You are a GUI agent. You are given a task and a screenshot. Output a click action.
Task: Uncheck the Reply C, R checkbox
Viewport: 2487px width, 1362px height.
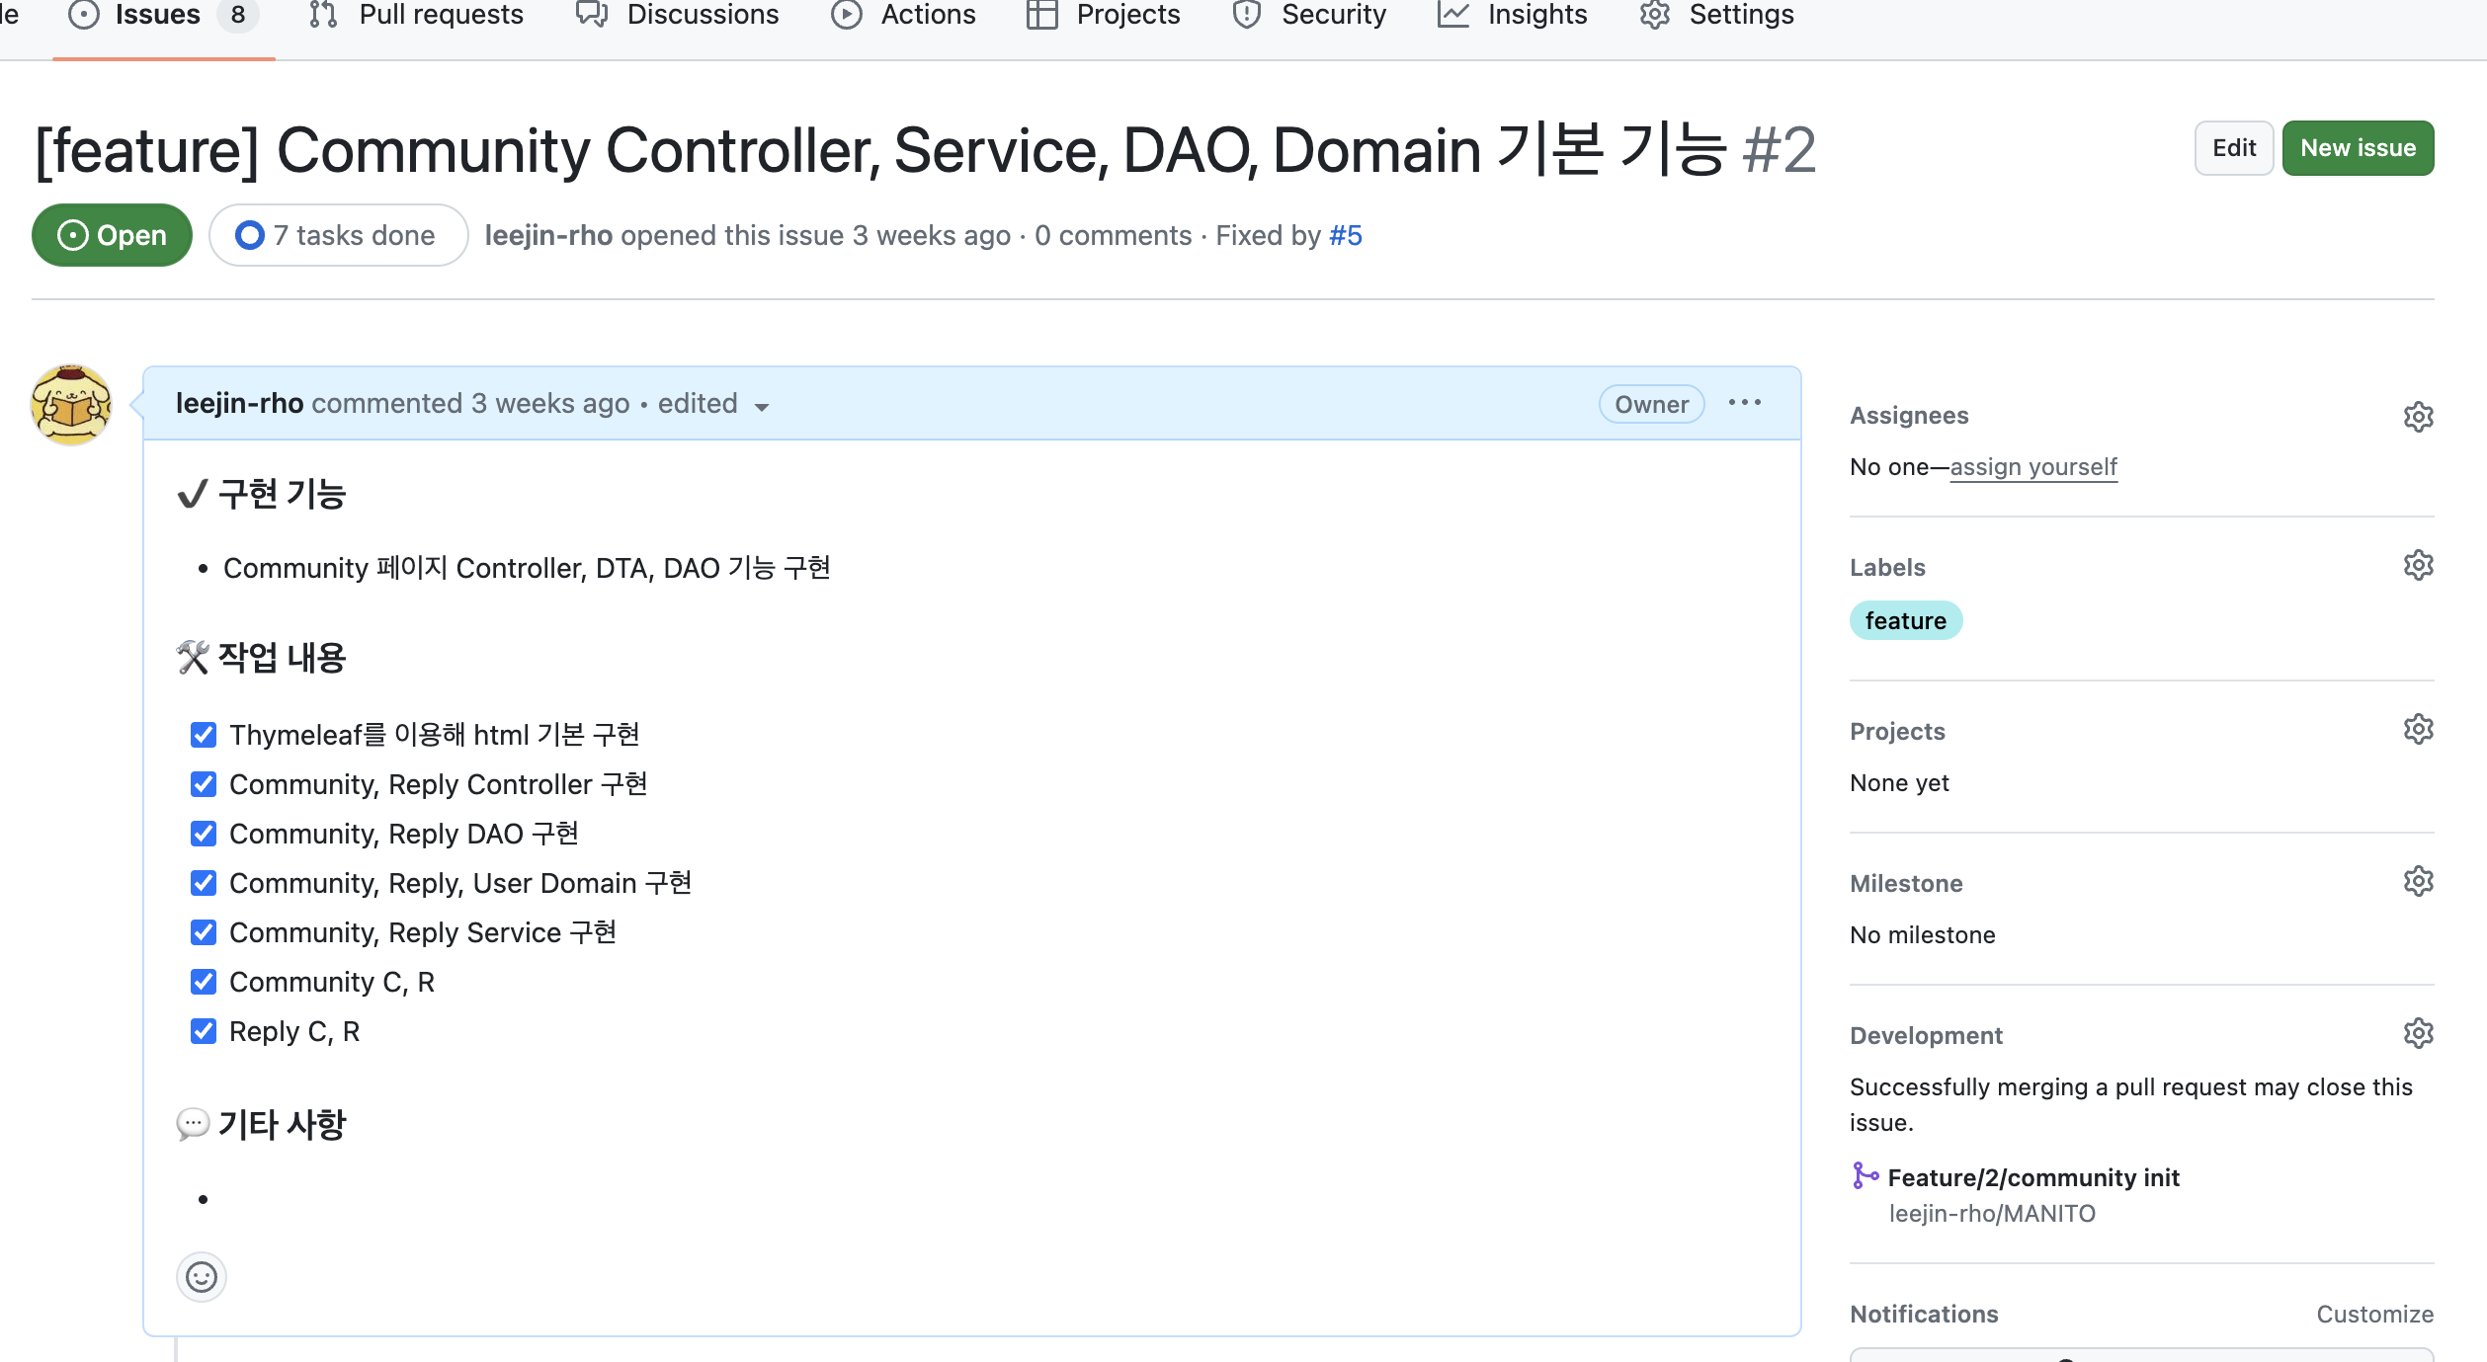point(204,1031)
